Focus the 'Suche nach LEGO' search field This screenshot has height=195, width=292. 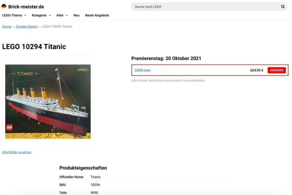209,7
